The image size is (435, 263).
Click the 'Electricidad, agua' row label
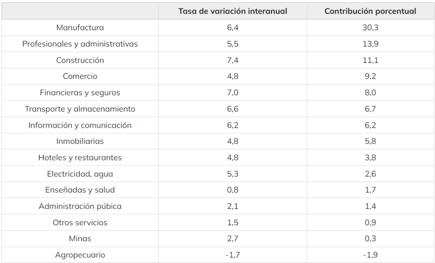click(80, 174)
